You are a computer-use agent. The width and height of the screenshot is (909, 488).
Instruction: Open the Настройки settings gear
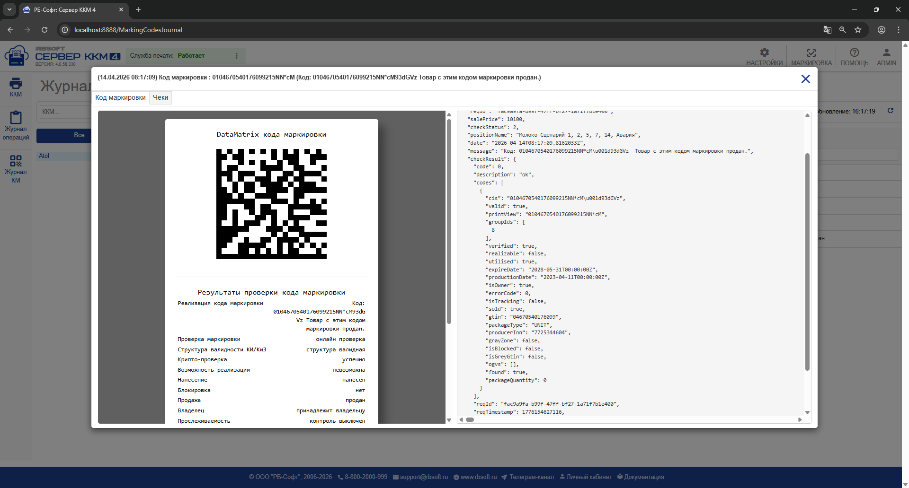click(x=764, y=56)
